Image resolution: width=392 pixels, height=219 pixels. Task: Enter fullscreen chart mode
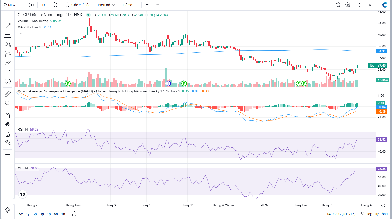[358, 5]
